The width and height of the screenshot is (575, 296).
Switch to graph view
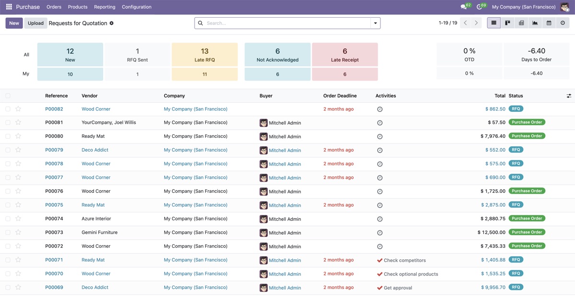coord(535,22)
